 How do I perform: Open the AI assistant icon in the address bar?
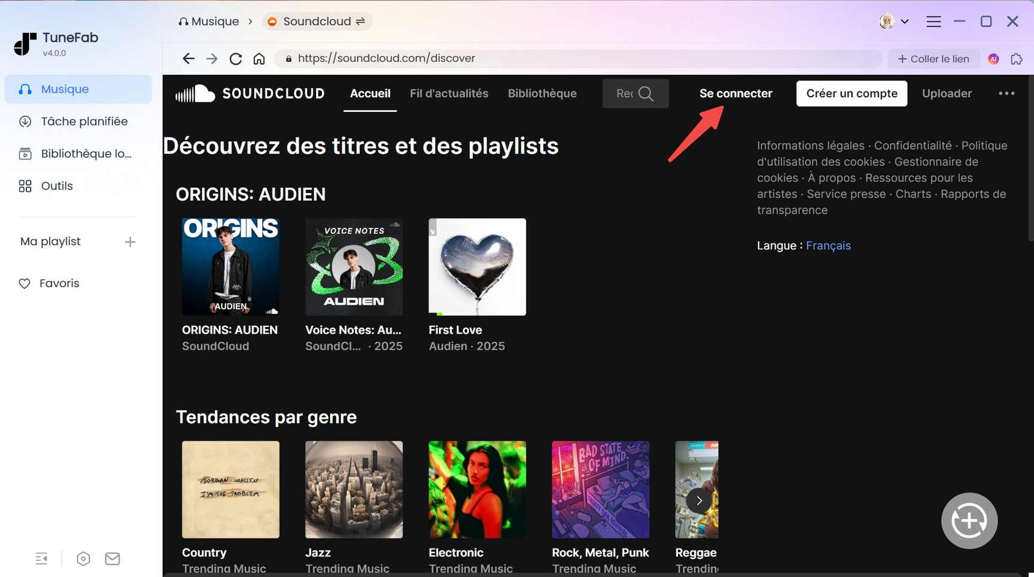pyautogui.click(x=993, y=59)
